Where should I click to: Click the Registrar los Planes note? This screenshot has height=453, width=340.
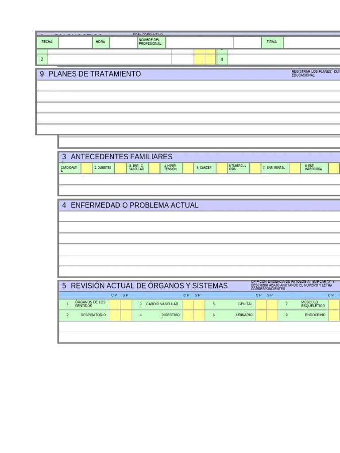[316, 73]
